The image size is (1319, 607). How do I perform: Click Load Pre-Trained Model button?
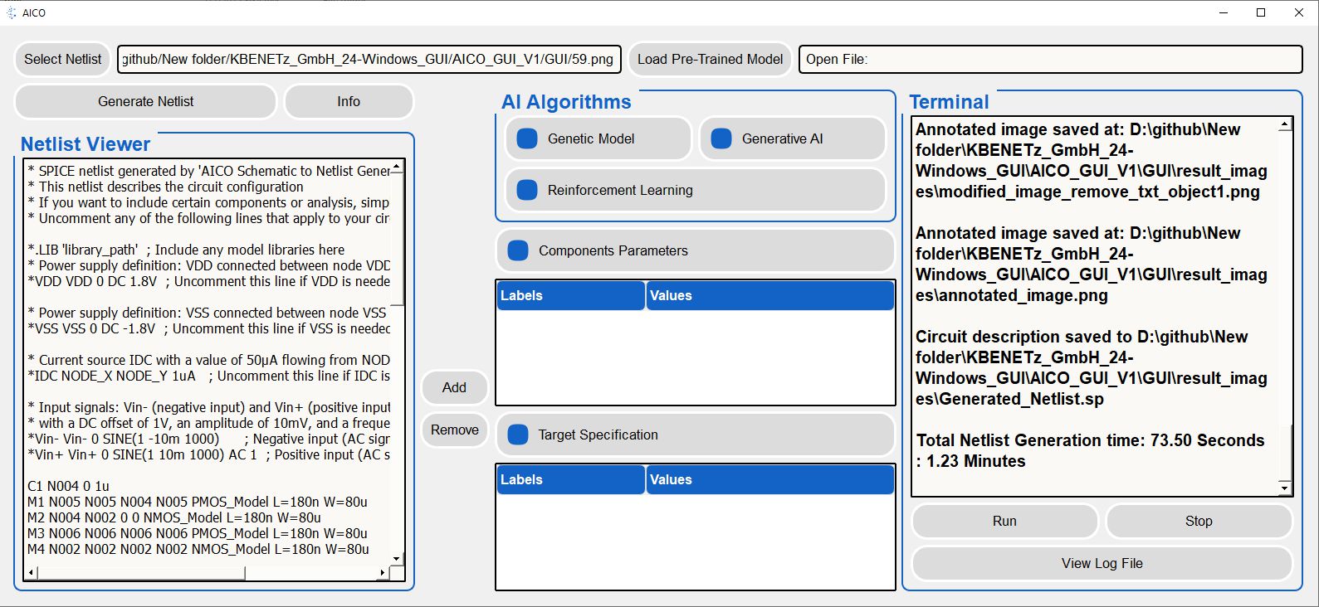pyautogui.click(x=710, y=59)
